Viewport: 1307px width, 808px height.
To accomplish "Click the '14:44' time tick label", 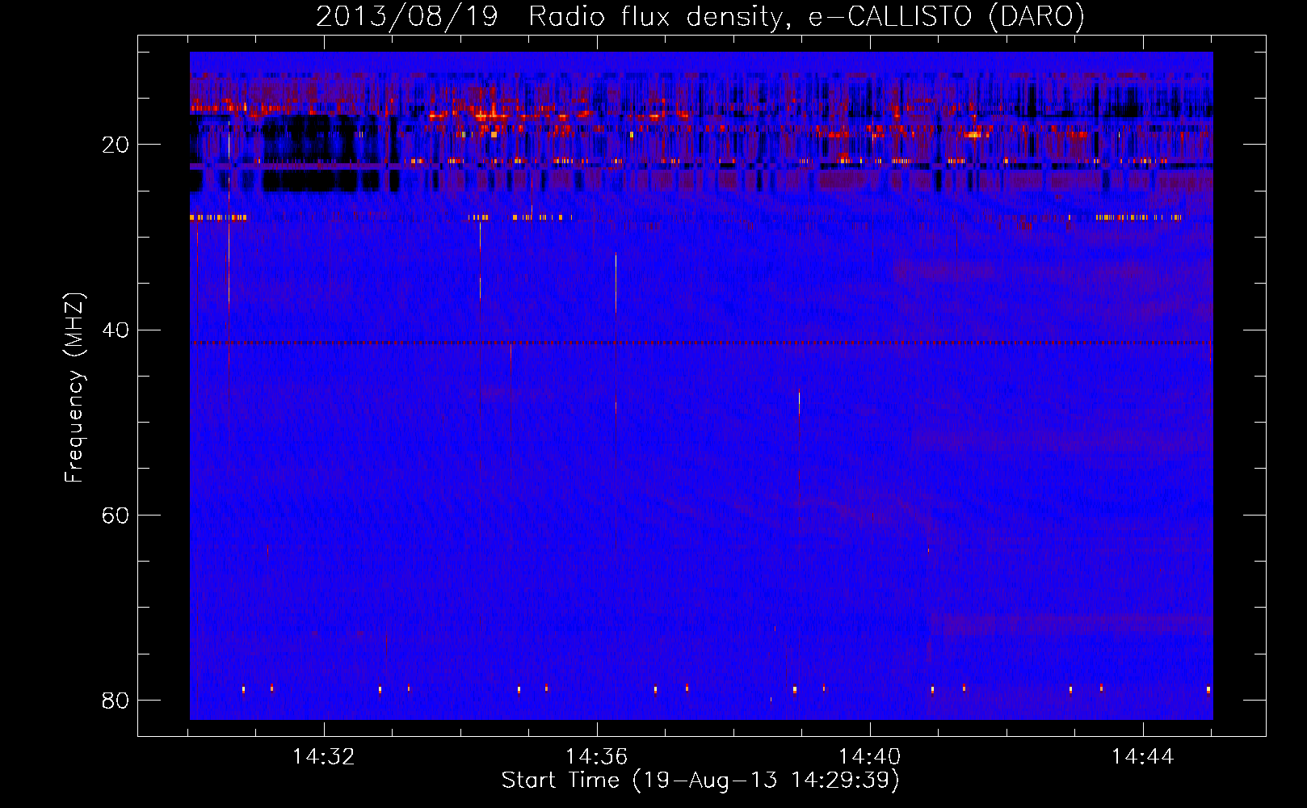I will click(1142, 757).
